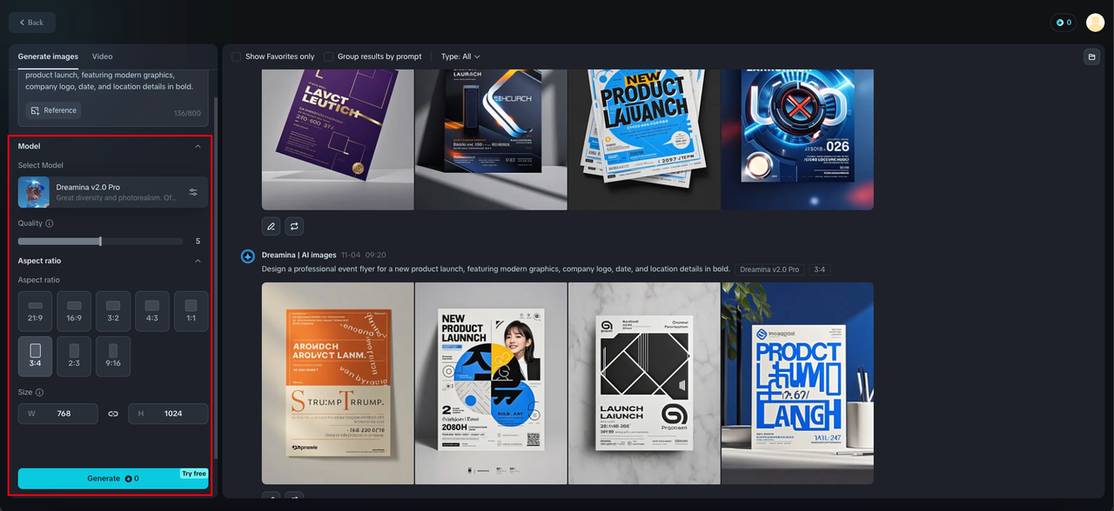Open the credits counter showing 0
1114x511 pixels.
point(1064,23)
